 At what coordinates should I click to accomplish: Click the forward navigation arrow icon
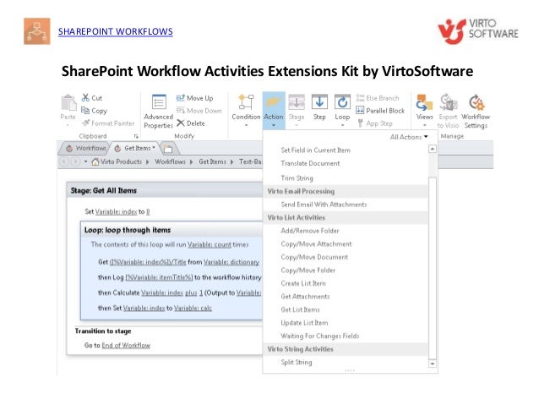click(75, 161)
